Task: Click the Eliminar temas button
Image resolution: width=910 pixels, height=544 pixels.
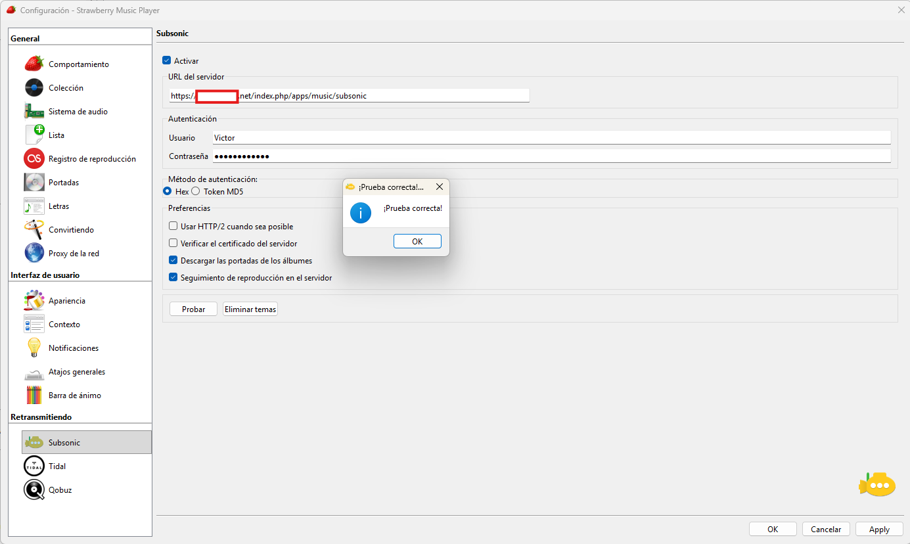Action: pos(250,309)
